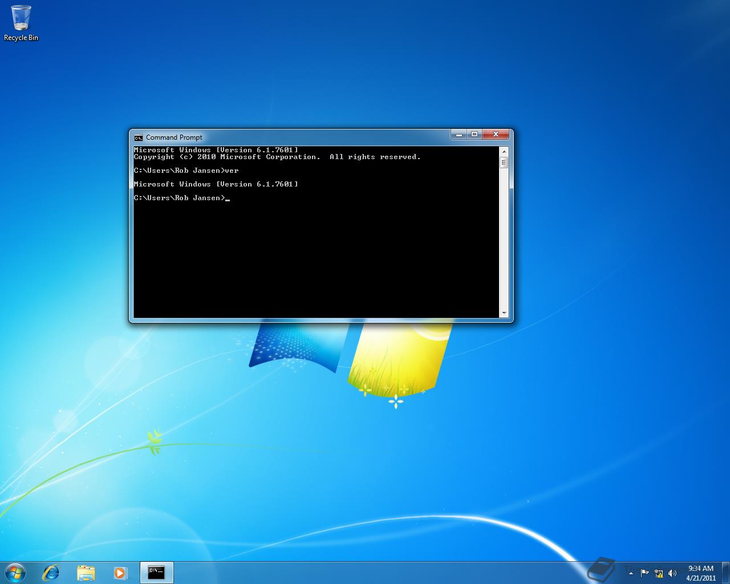Click the Show desktop button
730x584 pixels.
pos(725,573)
